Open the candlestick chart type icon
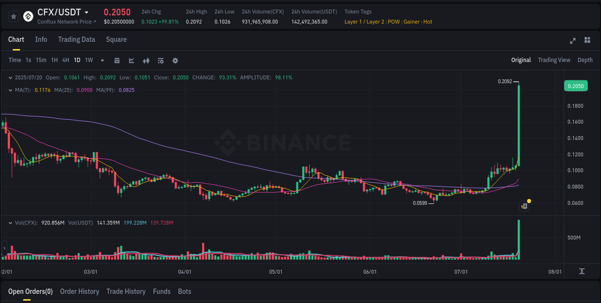Viewport: 601px width, 303px height. (x=146, y=61)
